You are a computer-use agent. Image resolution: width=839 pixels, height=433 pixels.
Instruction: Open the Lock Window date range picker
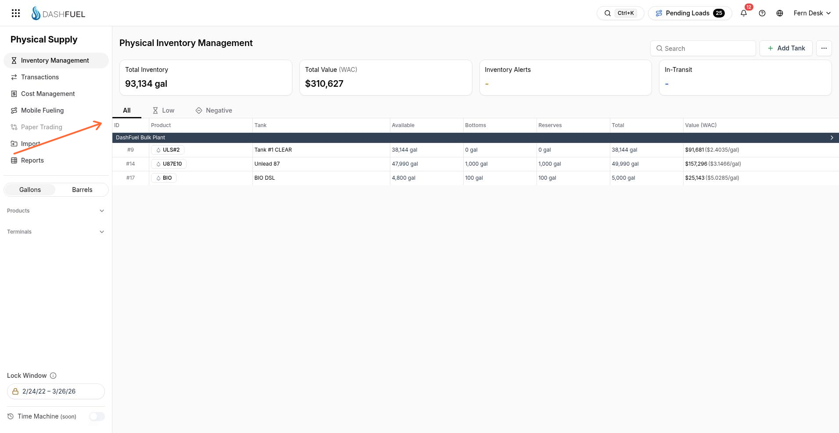point(56,391)
